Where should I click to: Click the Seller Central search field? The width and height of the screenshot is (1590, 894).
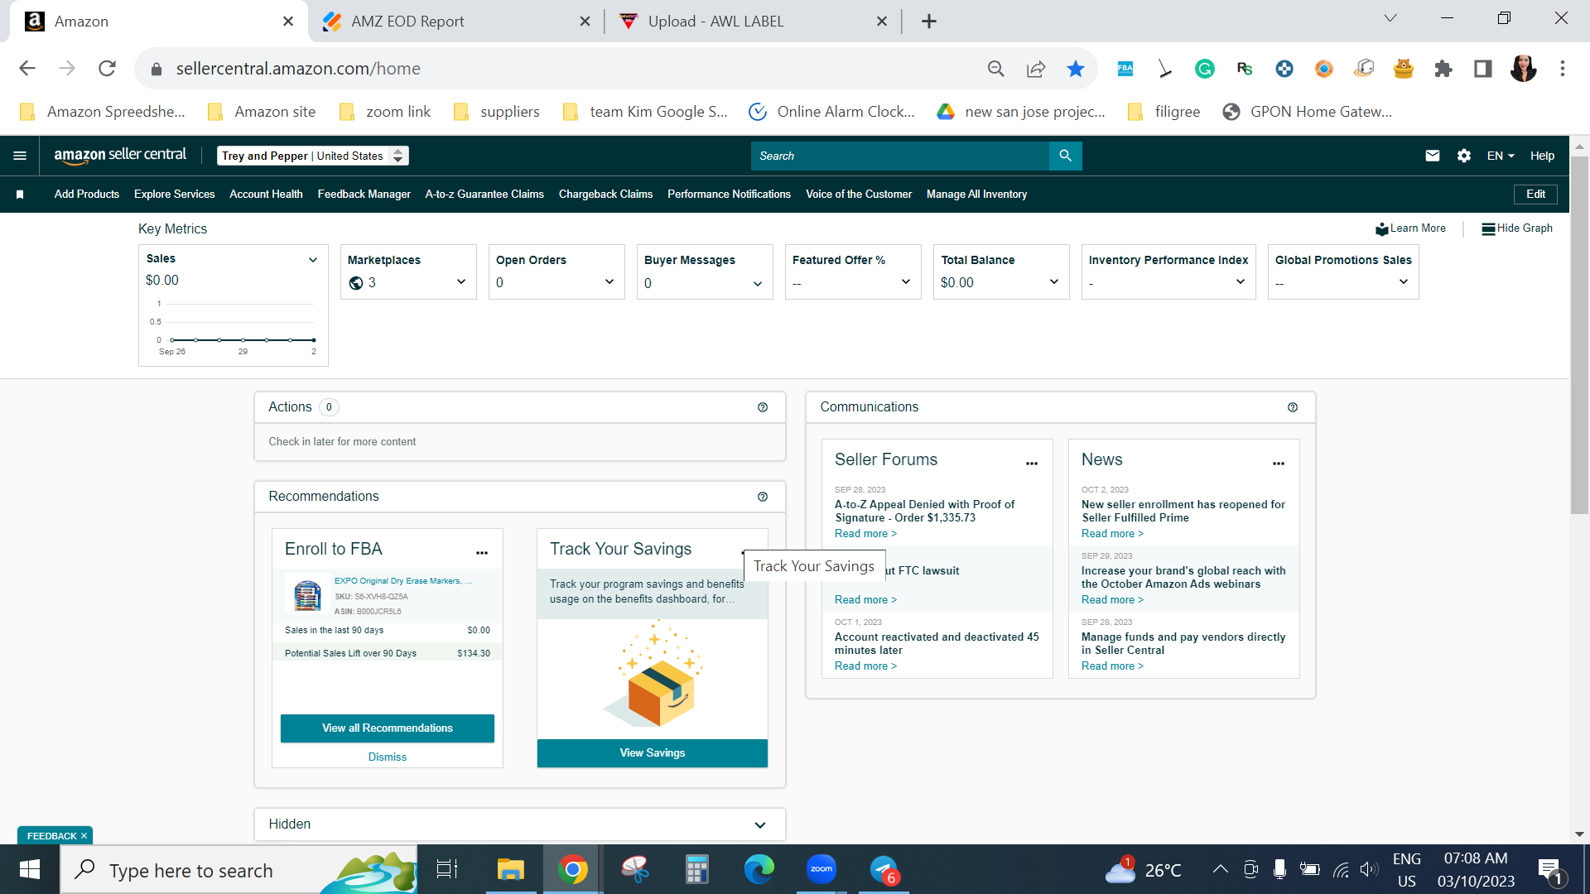point(900,156)
